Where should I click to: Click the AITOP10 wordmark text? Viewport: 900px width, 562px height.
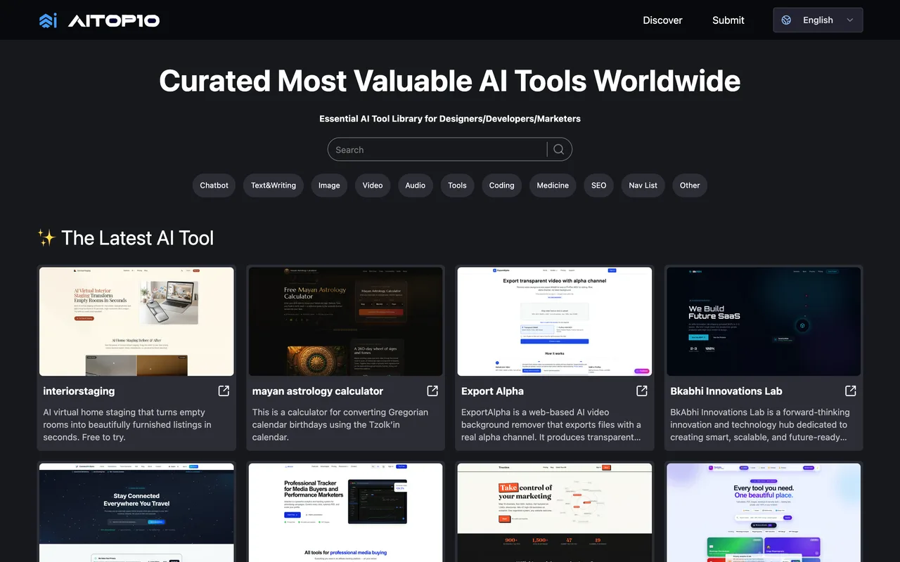point(114,20)
